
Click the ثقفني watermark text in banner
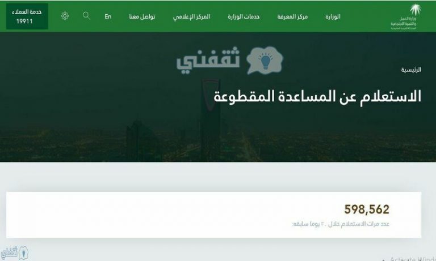click(x=208, y=60)
